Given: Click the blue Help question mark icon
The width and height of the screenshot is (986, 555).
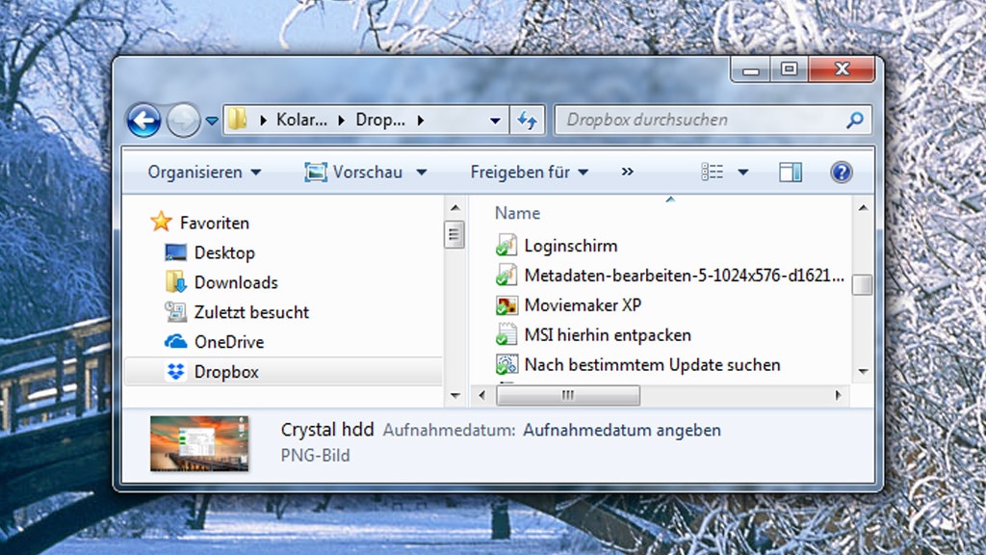Looking at the screenshot, I should pyautogui.click(x=841, y=172).
